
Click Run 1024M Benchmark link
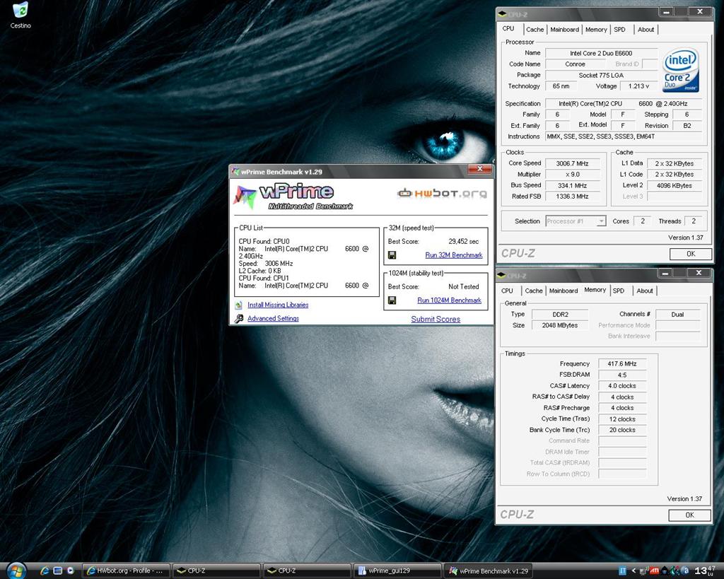[x=449, y=300]
